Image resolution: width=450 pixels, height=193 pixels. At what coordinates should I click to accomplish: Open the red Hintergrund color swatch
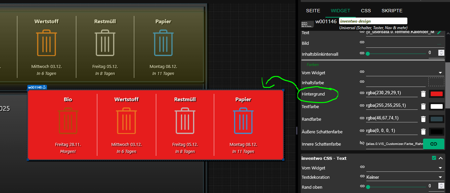pyautogui.click(x=437, y=94)
